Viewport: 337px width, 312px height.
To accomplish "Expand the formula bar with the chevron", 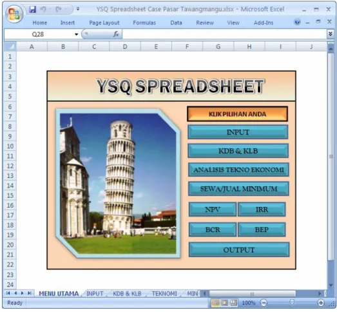I will (x=331, y=34).
